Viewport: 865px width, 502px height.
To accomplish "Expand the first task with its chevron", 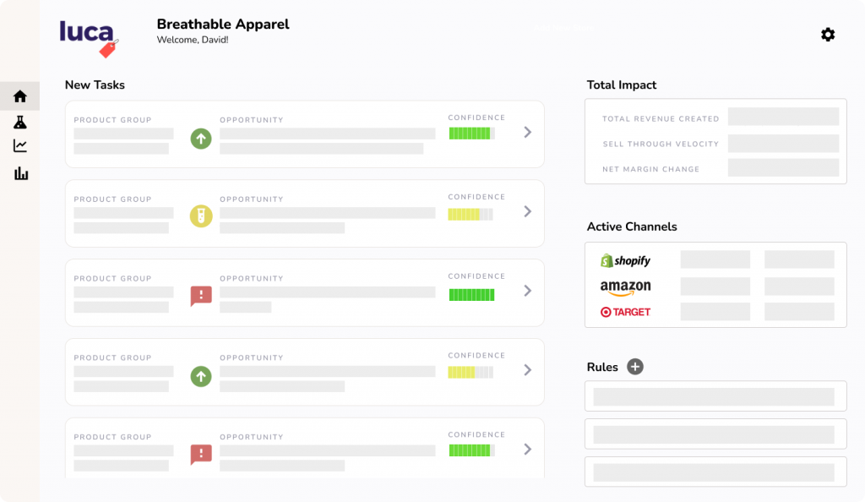I will (x=527, y=132).
